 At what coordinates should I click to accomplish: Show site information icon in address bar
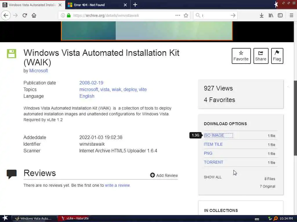click(x=63, y=15)
